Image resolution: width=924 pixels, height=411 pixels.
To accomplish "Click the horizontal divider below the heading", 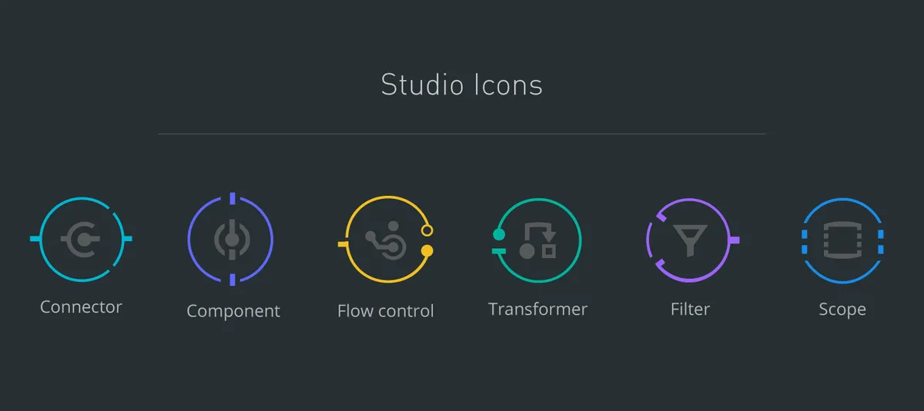I will pyautogui.click(x=462, y=134).
